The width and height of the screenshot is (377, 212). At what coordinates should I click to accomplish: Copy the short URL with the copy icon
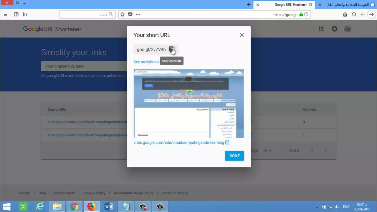click(x=171, y=49)
